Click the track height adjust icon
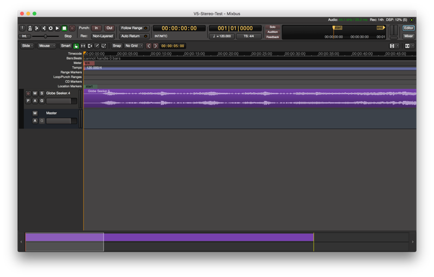 [x=392, y=46]
